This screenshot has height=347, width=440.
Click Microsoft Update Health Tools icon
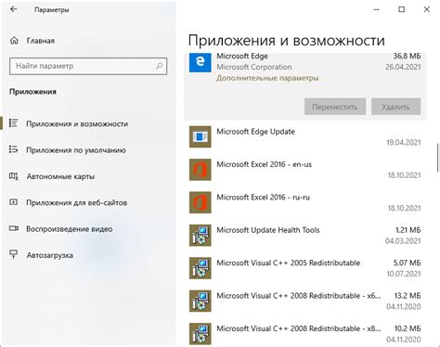[201, 236]
